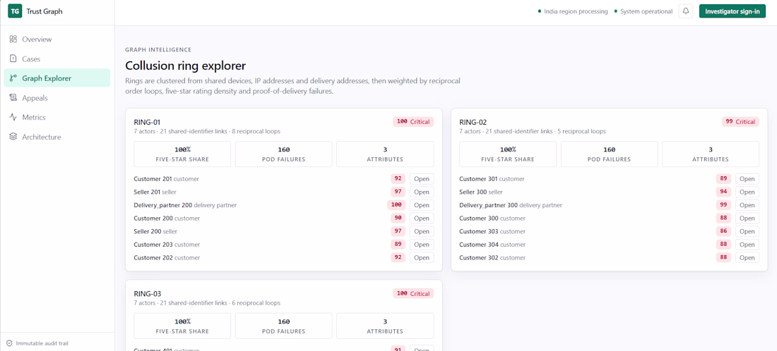The height and width of the screenshot is (351, 777).
Task: Click score 86 for Customer 303
Action: click(x=723, y=231)
